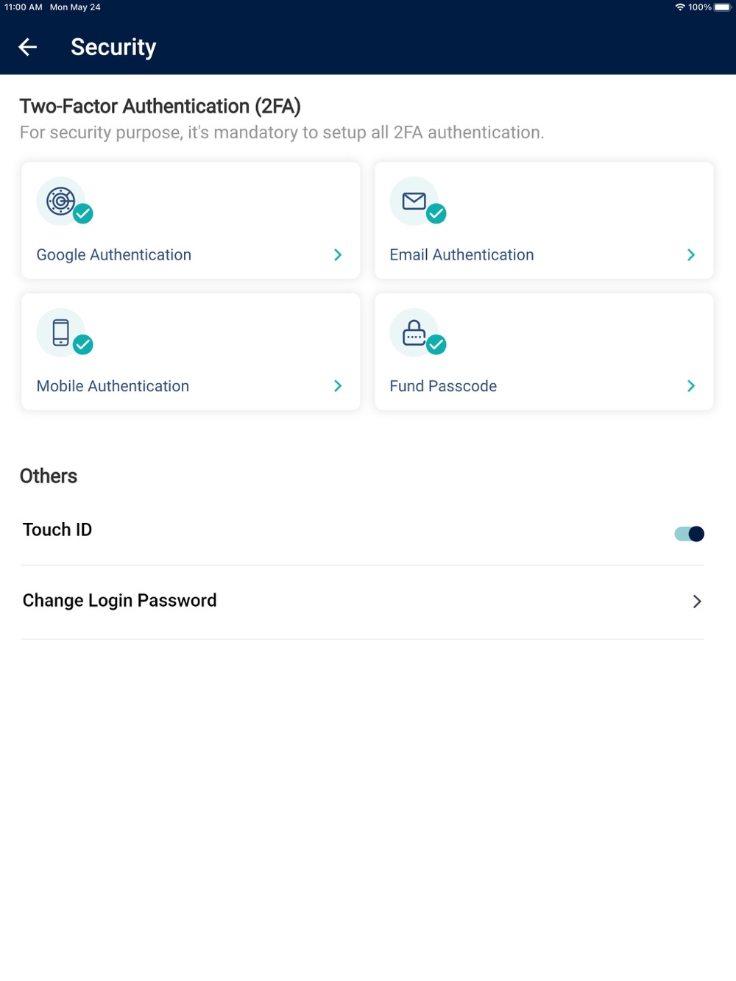The height and width of the screenshot is (981, 736).
Task: Tap the Mobile phone icon
Action: (61, 332)
